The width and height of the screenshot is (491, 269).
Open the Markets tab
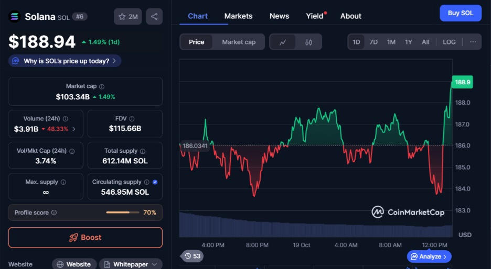[238, 16]
